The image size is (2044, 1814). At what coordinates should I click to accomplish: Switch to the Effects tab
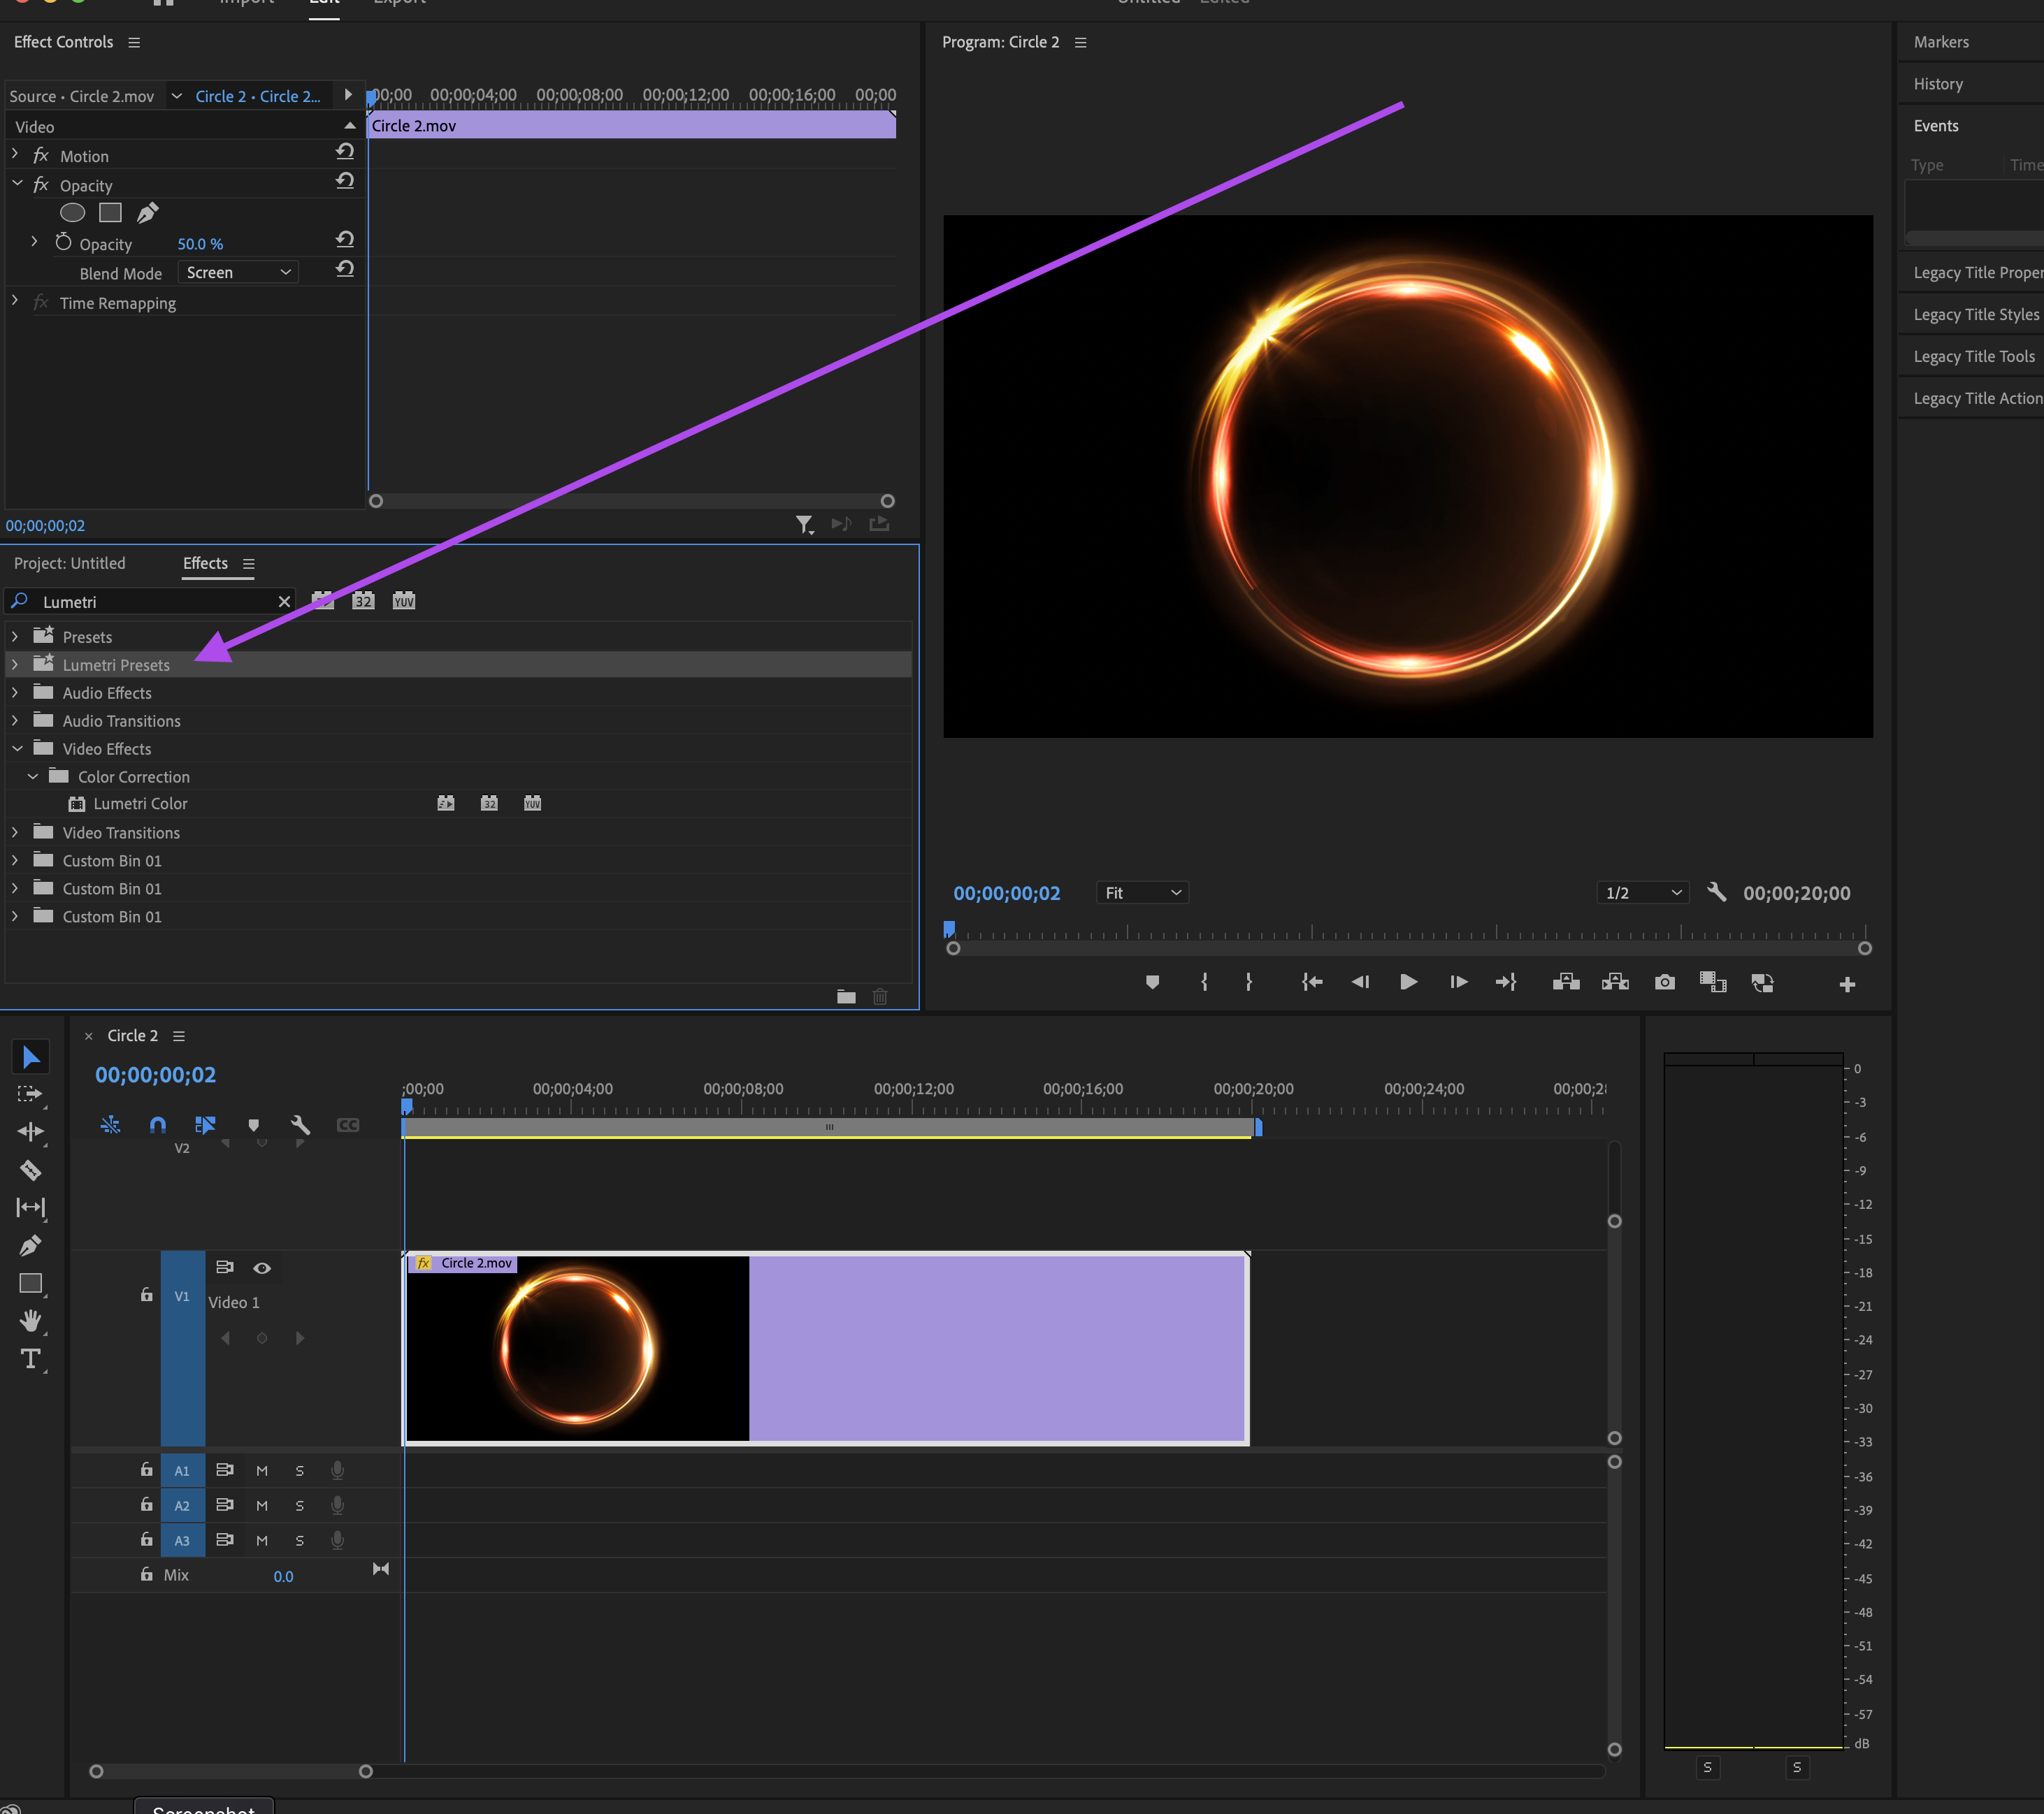click(x=204, y=564)
